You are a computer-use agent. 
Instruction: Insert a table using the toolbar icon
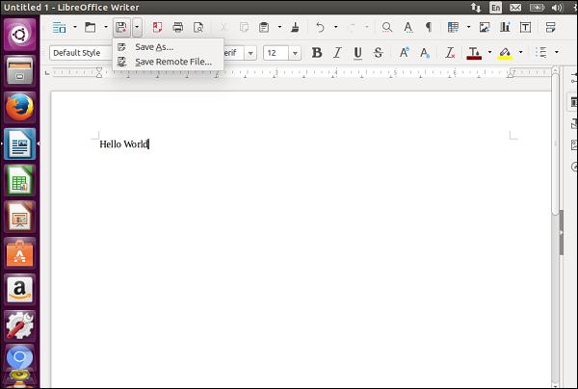(x=453, y=28)
